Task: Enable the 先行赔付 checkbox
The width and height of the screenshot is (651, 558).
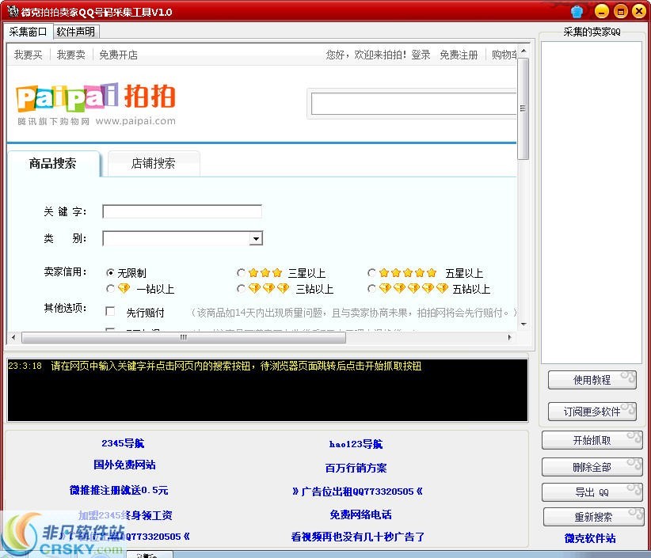Action: click(110, 309)
